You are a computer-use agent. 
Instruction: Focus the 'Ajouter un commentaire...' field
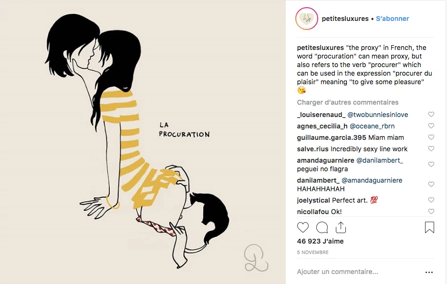[359, 272]
